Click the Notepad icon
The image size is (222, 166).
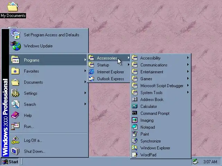coord(135,127)
